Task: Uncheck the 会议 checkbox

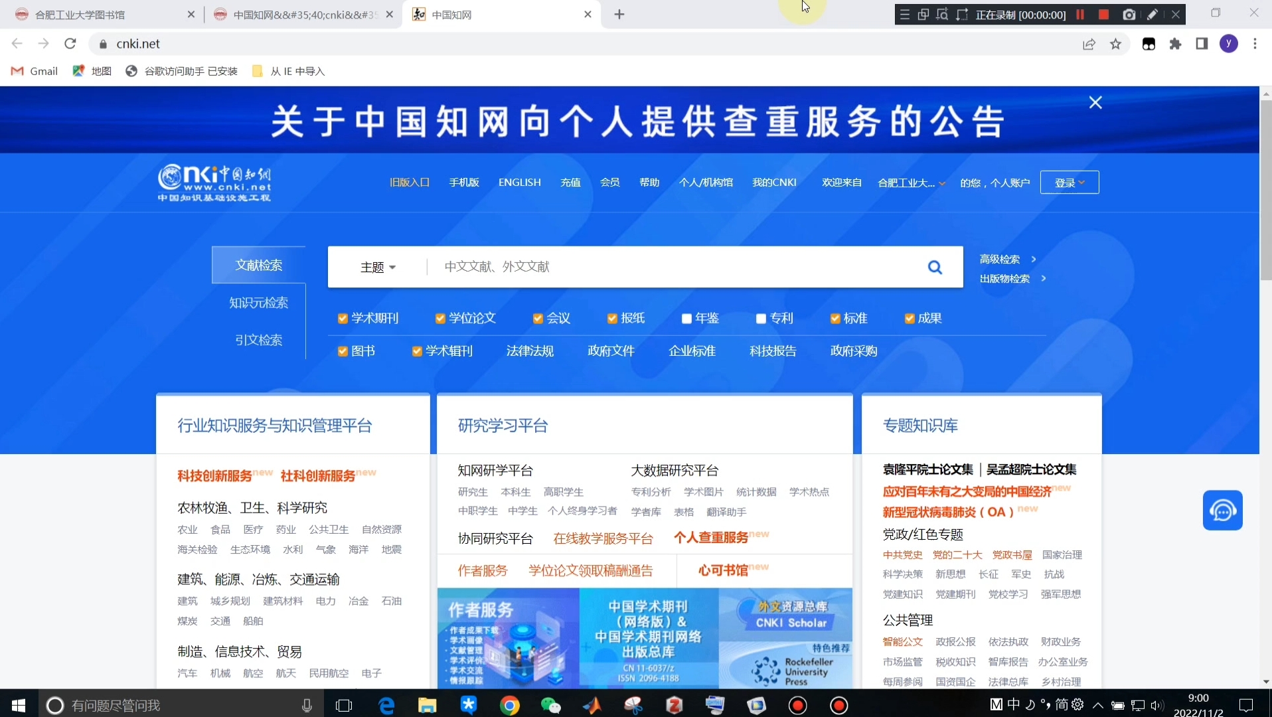Action: pyautogui.click(x=538, y=319)
